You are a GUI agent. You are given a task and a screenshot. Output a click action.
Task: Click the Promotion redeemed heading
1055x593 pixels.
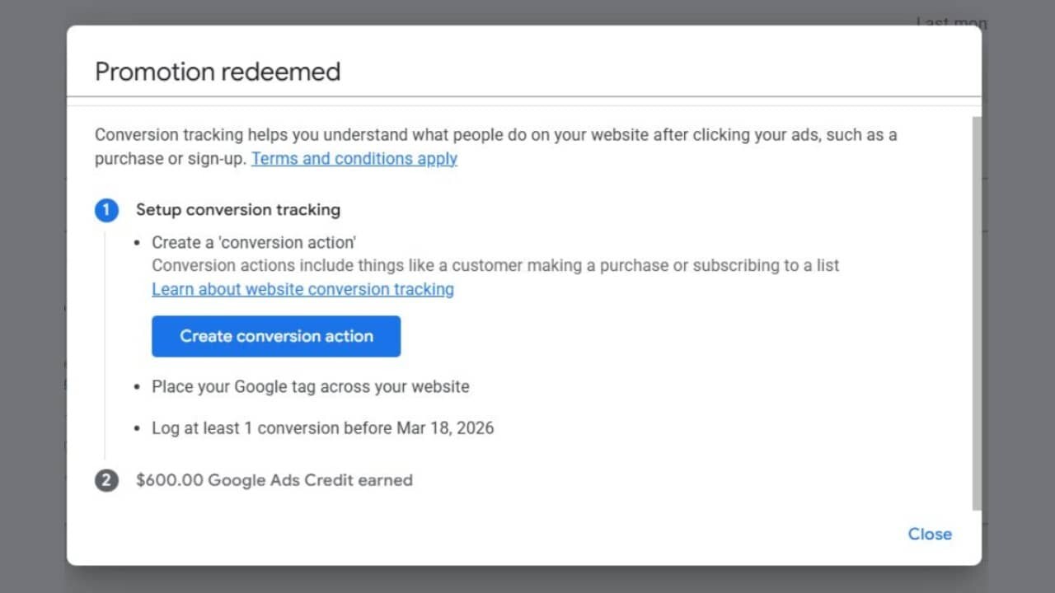pyautogui.click(x=218, y=72)
